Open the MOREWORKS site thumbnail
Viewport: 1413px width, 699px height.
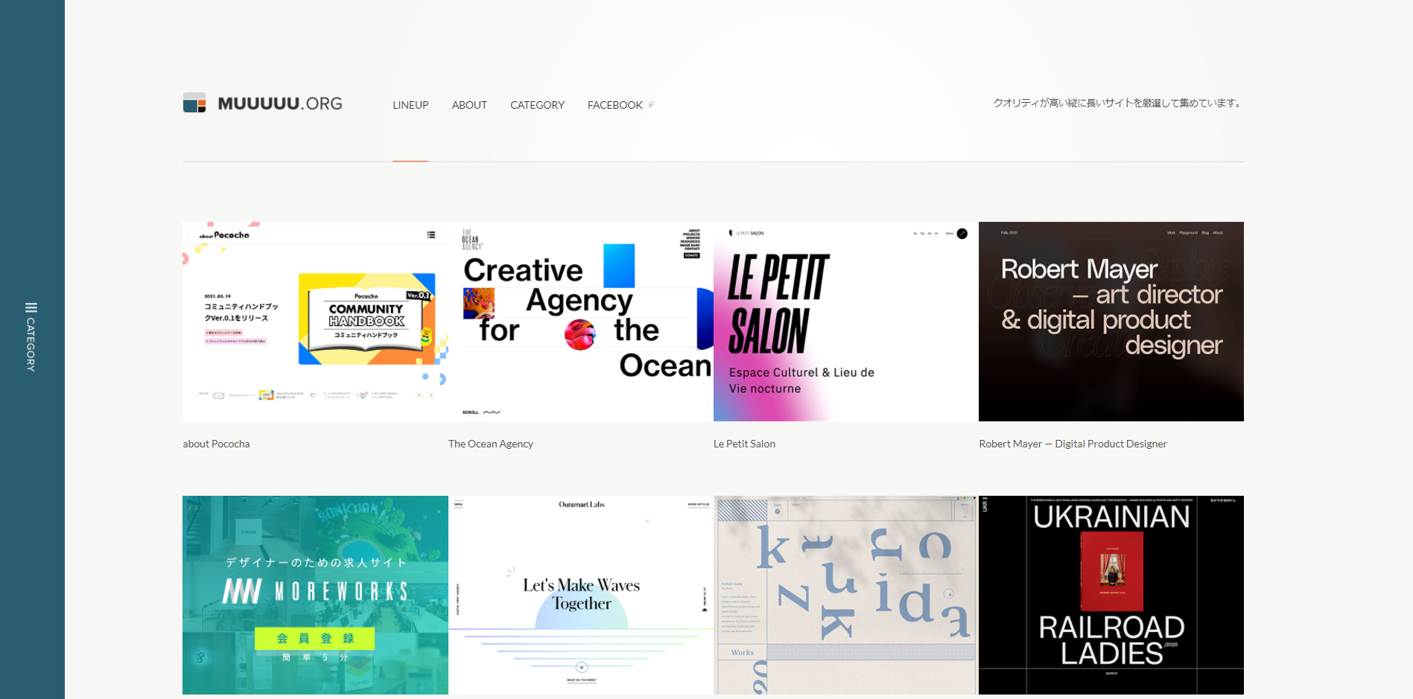coord(315,596)
